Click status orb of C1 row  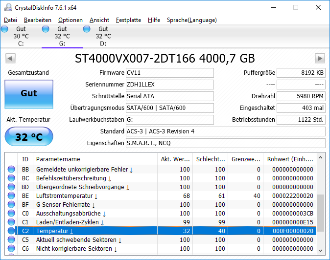point(11,222)
